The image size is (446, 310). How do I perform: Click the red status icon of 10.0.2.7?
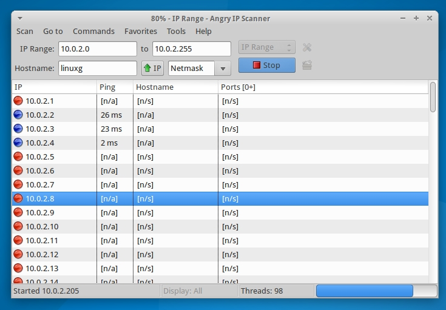point(18,184)
